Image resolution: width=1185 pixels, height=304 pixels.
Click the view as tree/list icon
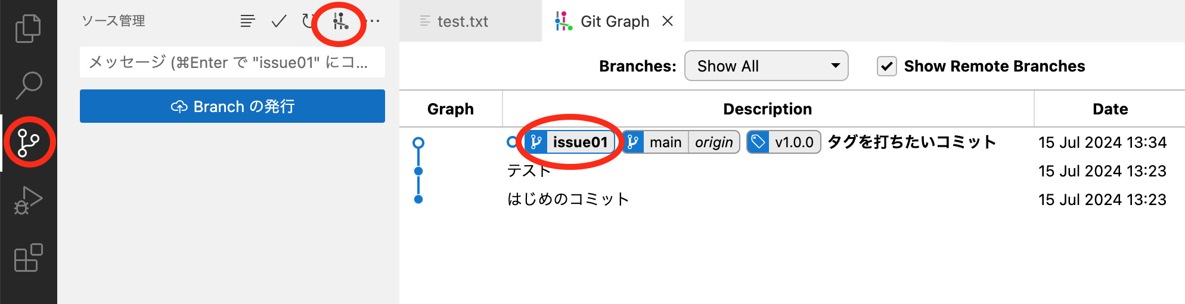[248, 21]
